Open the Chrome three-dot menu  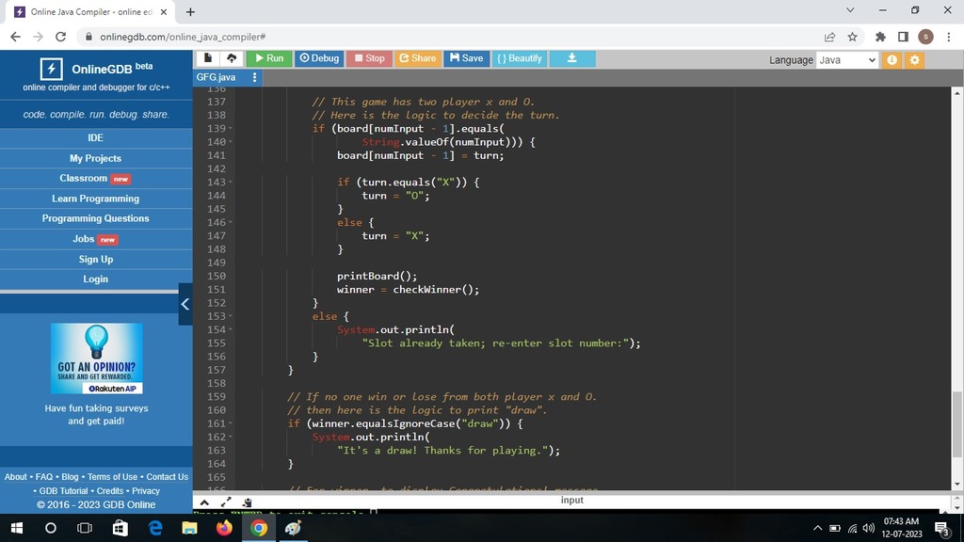tap(949, 37)
